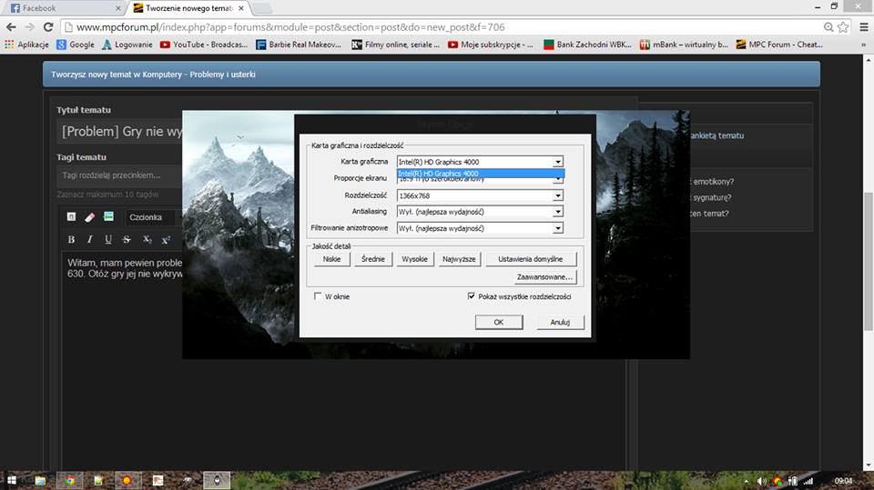Open the mBank - wirtualny bookmark
This screenshot has width=874, height=490.
point(684,45)
